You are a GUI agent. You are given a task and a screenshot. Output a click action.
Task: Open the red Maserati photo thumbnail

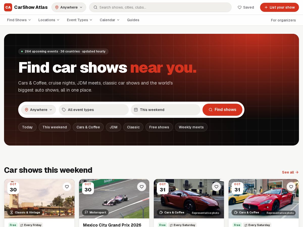[264, 199]
